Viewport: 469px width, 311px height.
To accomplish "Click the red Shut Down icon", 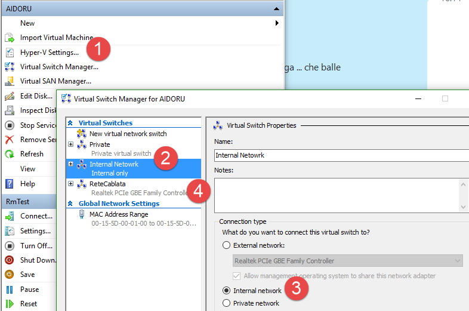I will [10, 260].
